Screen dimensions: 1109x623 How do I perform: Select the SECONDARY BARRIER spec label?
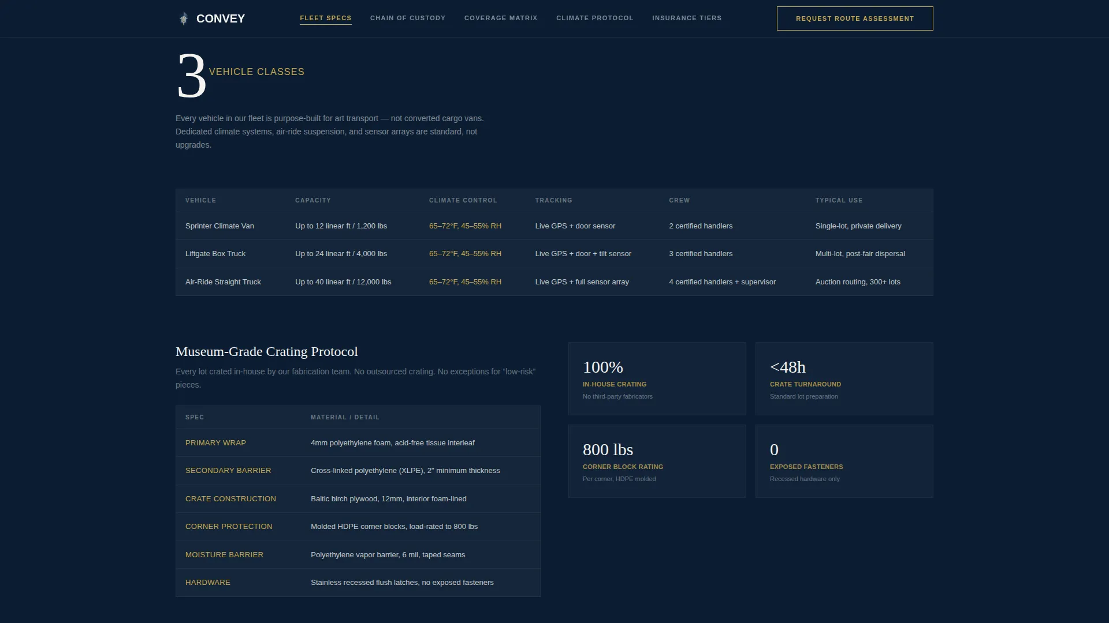click(x=228, y=471)
